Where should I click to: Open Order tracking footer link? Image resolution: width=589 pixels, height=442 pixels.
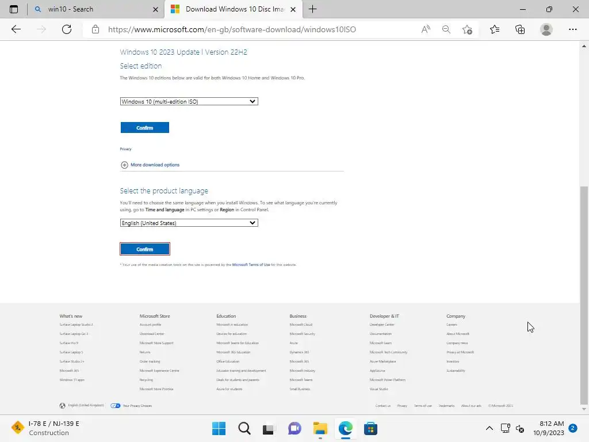click(x=150, y=361)
